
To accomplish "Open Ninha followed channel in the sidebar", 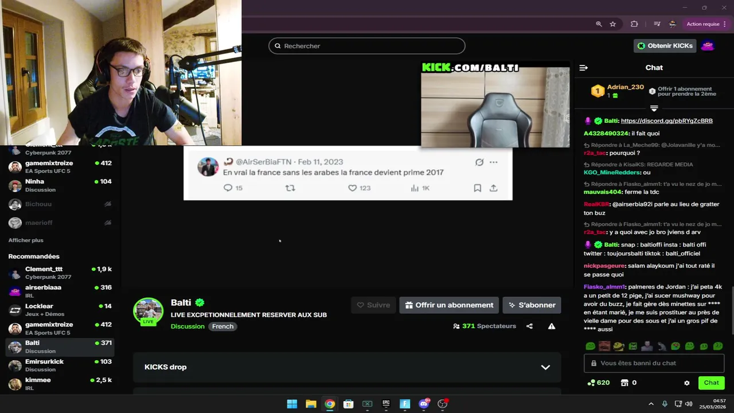I will [60, 185].
